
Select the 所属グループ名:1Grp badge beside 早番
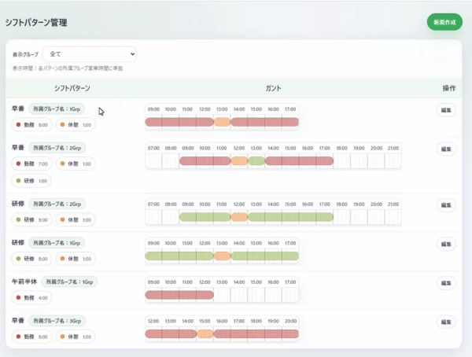[x=57, y=109]
